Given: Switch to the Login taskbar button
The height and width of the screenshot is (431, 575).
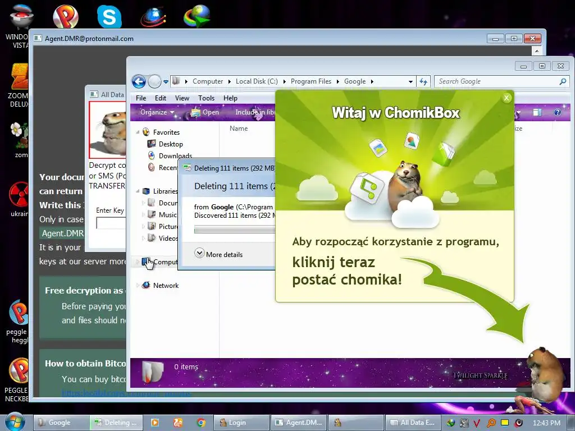Looking at the screenshot, I should 241,423.
